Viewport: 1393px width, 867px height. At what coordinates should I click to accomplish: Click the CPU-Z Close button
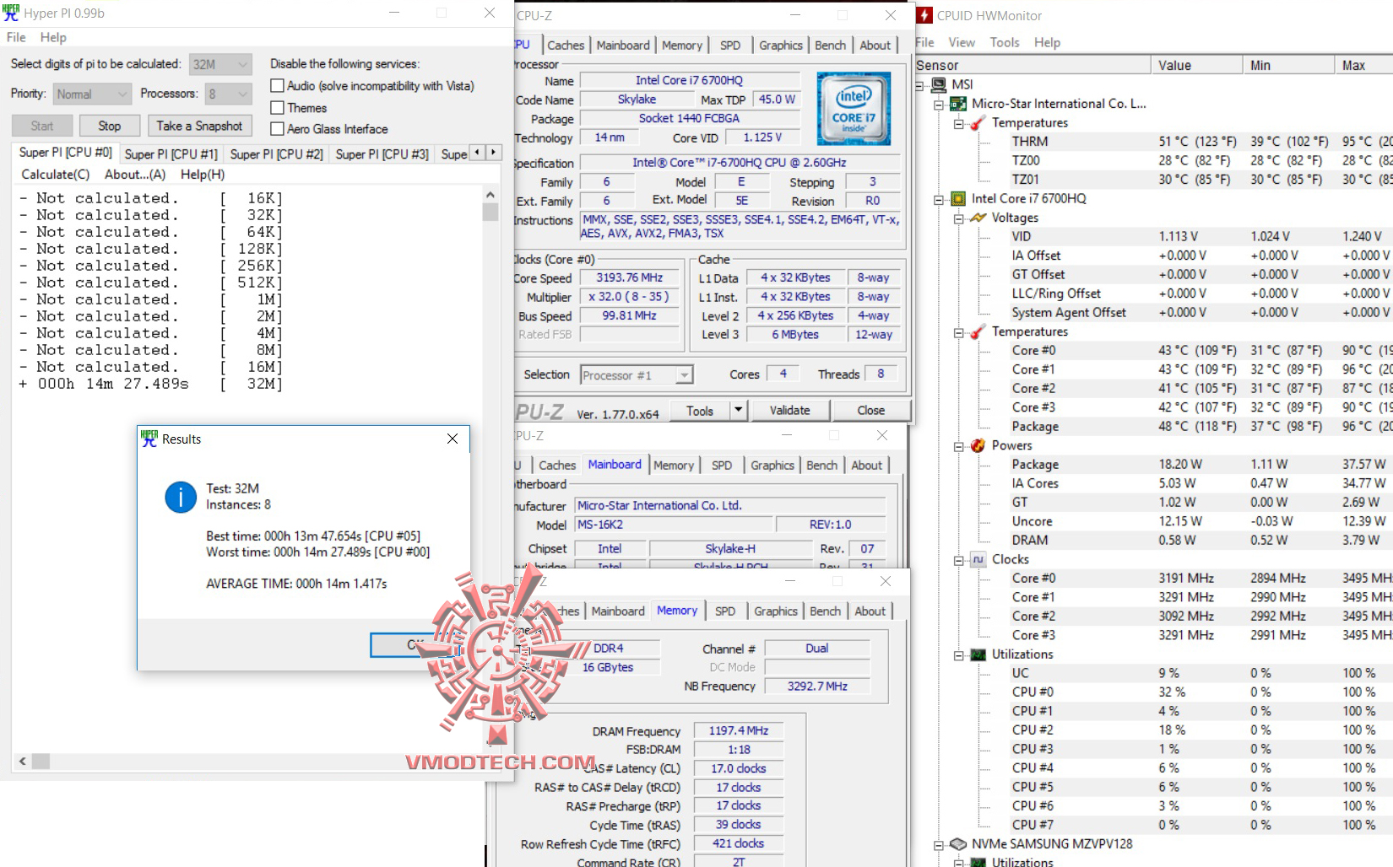(x=871, y=410)
